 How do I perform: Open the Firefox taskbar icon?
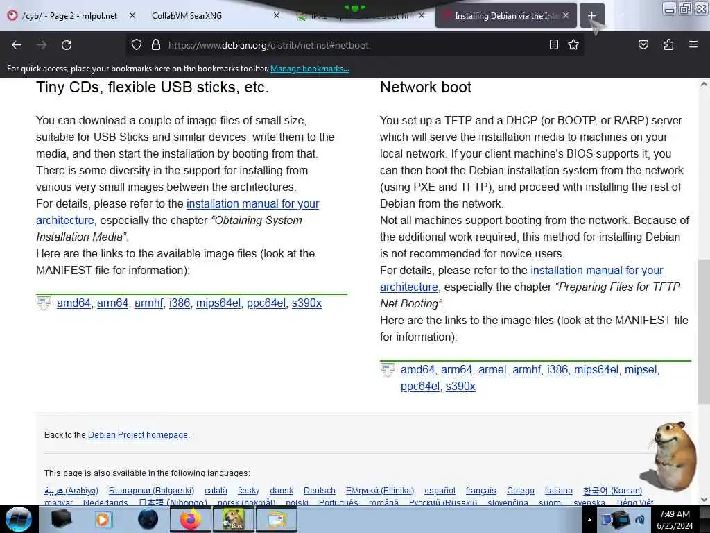point(191,519)
